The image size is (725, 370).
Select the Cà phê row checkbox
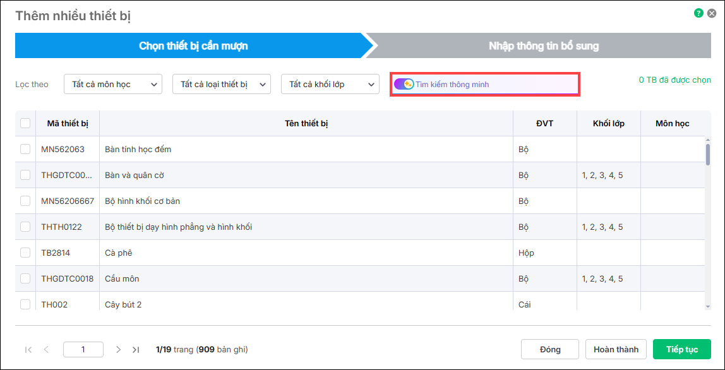(x=25, y=253)
